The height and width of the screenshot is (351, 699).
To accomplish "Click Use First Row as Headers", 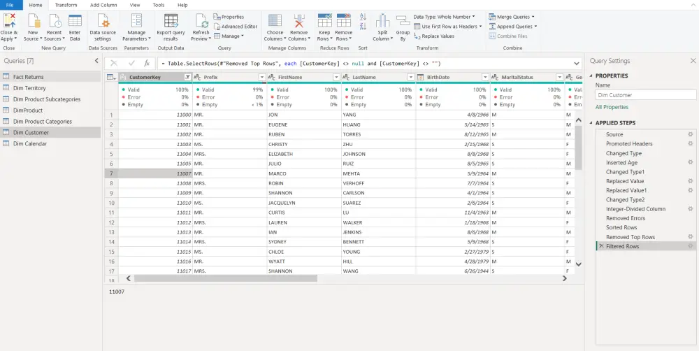I will pos(448,27).
